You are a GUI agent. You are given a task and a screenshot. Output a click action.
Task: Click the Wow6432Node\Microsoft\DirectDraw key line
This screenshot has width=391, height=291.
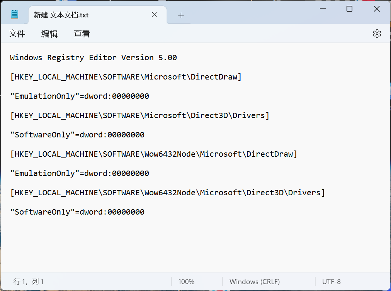(x=154, y=154)
